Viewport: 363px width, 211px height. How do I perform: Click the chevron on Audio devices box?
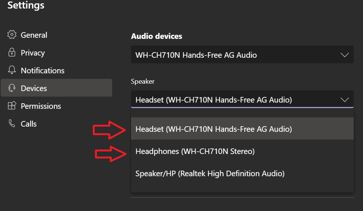coord(344,55)
